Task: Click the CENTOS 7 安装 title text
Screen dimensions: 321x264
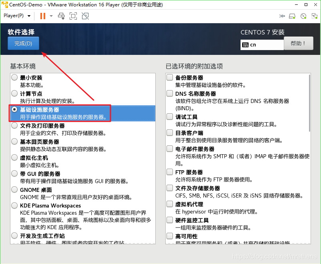Action: click(263, 32)
